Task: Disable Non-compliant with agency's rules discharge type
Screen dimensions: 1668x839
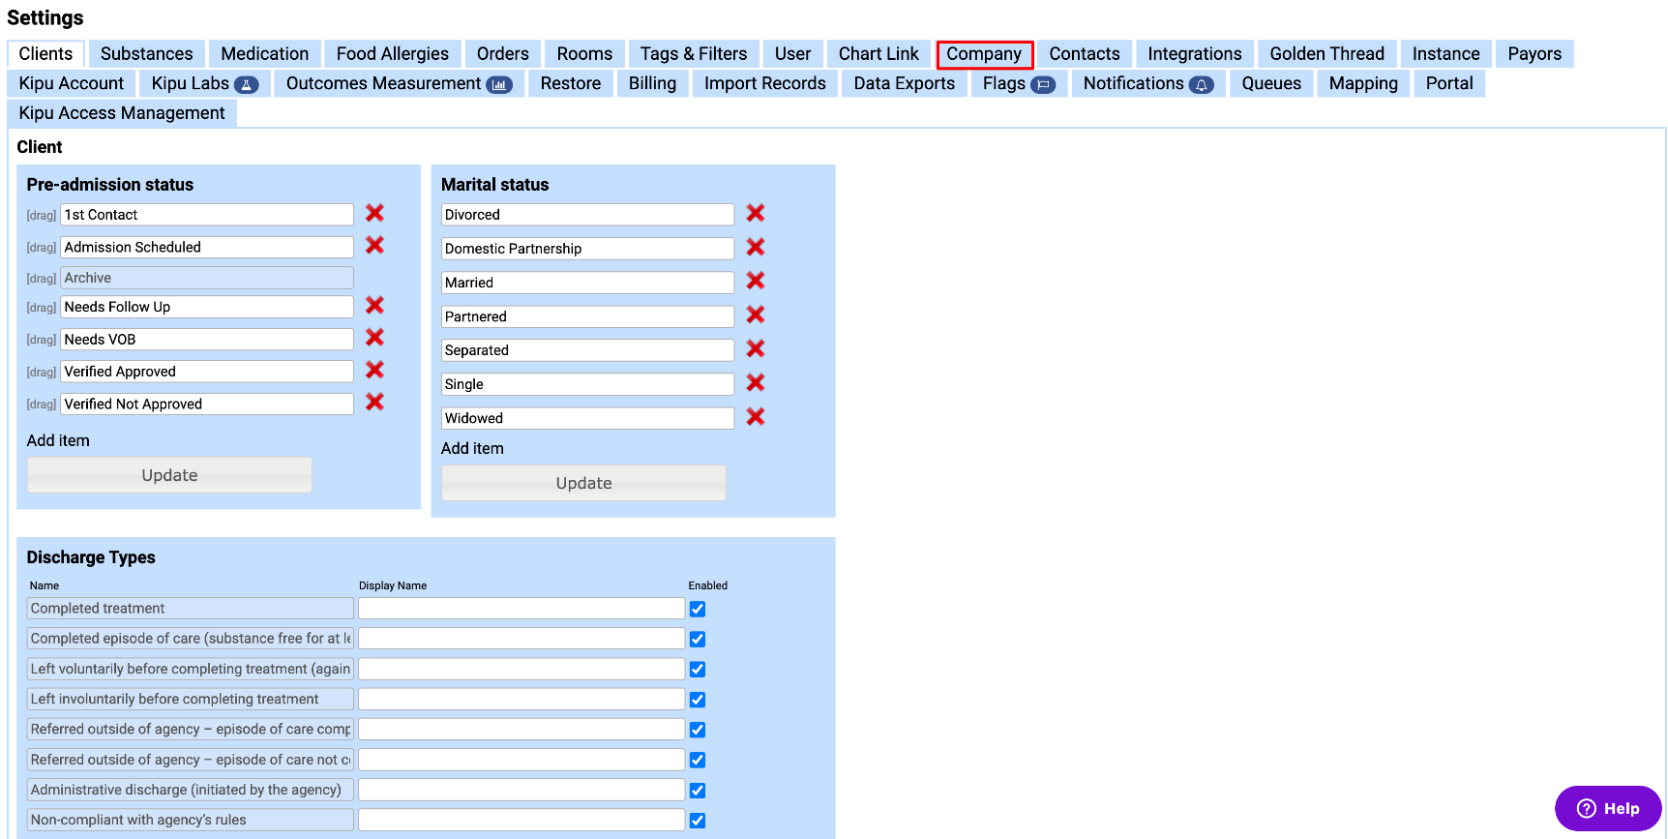Action: coord(698,821)
